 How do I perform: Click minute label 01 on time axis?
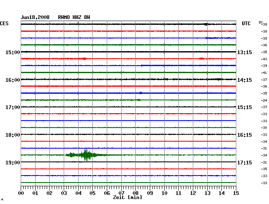[x=35, y=193]
